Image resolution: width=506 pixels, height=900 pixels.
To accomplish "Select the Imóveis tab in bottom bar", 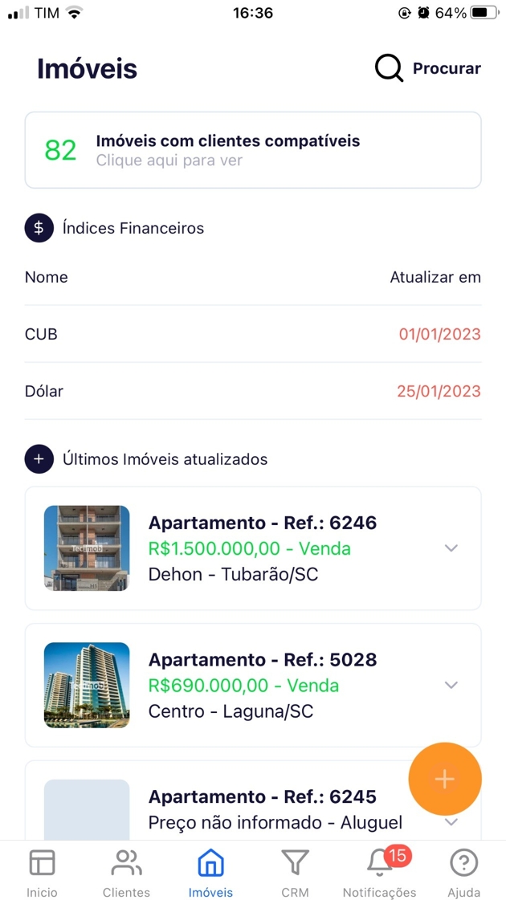I will coord(210,872).
